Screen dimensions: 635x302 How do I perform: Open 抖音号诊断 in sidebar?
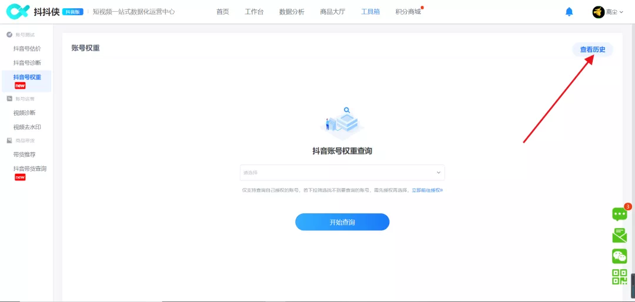tap(26, 63)
